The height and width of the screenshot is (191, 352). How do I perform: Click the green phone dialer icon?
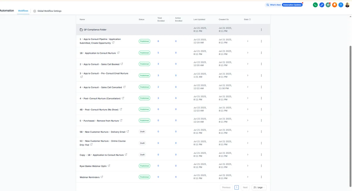click(x=315, y=5)
